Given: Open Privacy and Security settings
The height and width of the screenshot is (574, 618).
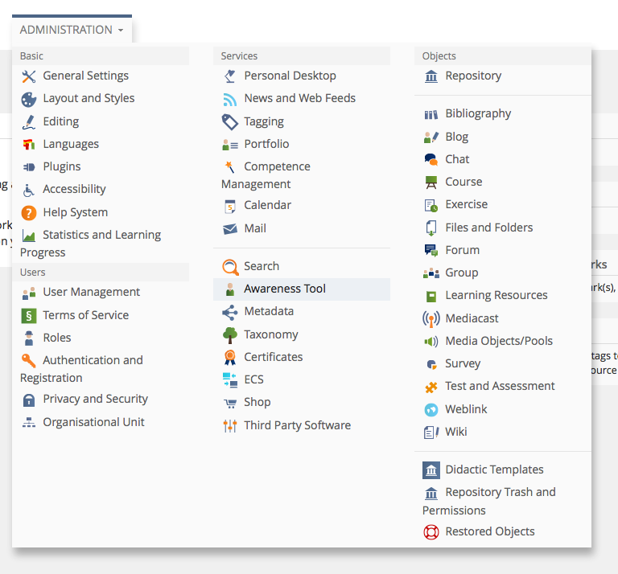Looking at the screenshot, I should pyautogui.click(x=95, y=400).
